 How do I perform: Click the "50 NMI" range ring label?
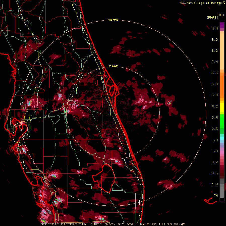coord(113,66)
